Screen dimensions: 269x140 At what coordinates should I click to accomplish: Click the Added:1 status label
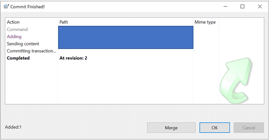coord(13,127)
